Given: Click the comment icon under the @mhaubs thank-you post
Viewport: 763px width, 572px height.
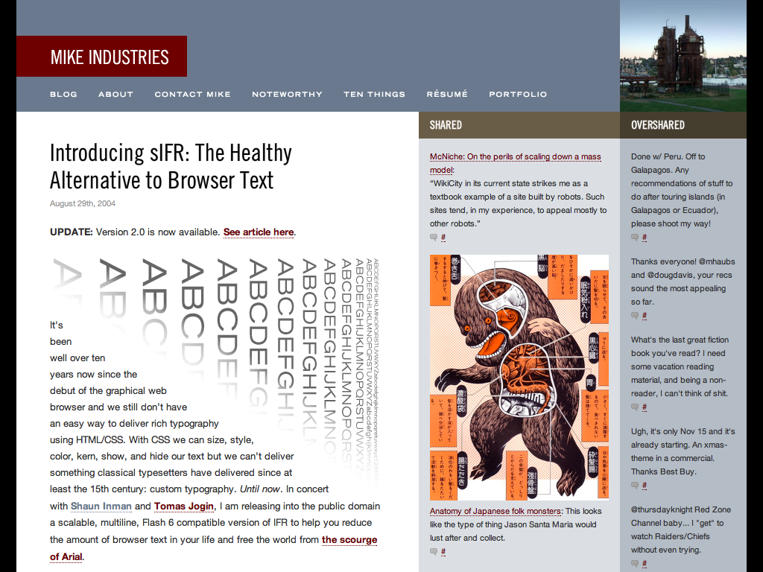Looking at the screenshot, I should tap(635, 316).
